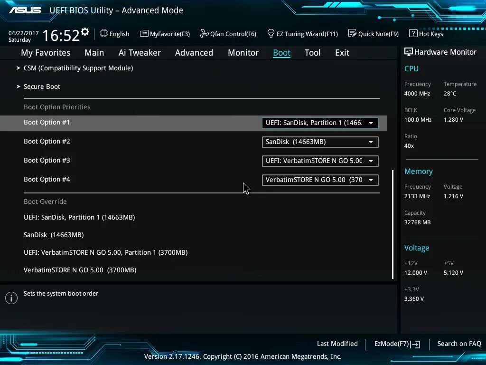Open Boot Option #2 SanDisk dropdown

tap(320, 142)
